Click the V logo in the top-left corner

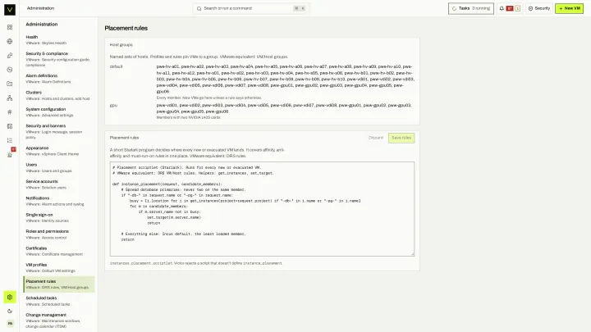pos(10,9)
